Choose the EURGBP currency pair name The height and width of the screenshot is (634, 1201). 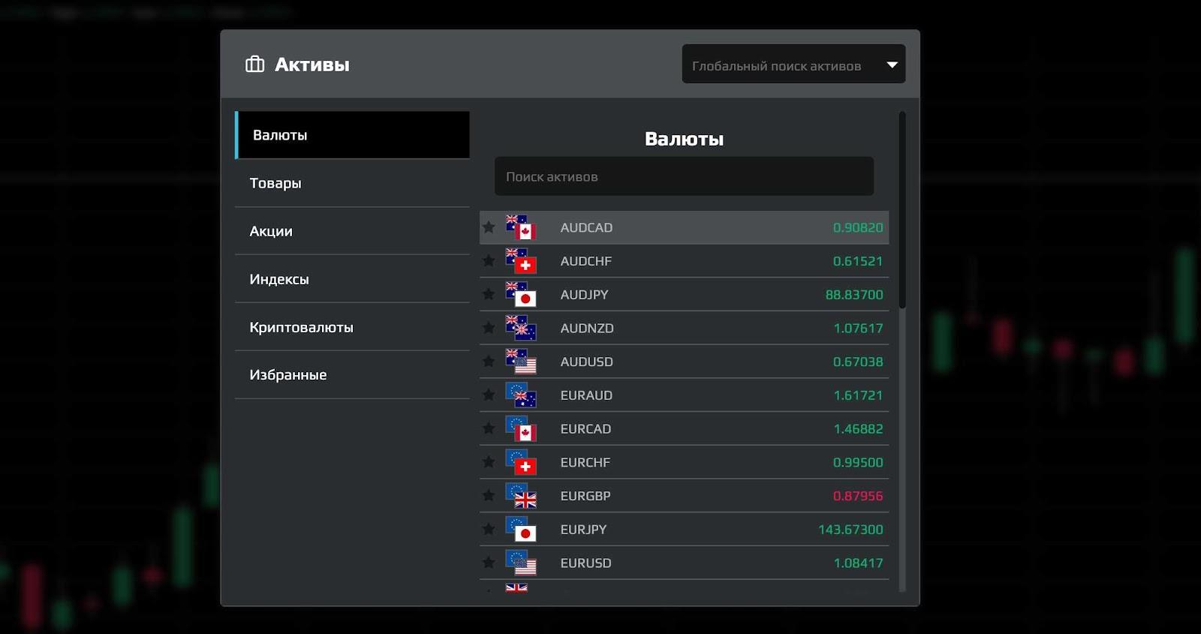(585, 496)
